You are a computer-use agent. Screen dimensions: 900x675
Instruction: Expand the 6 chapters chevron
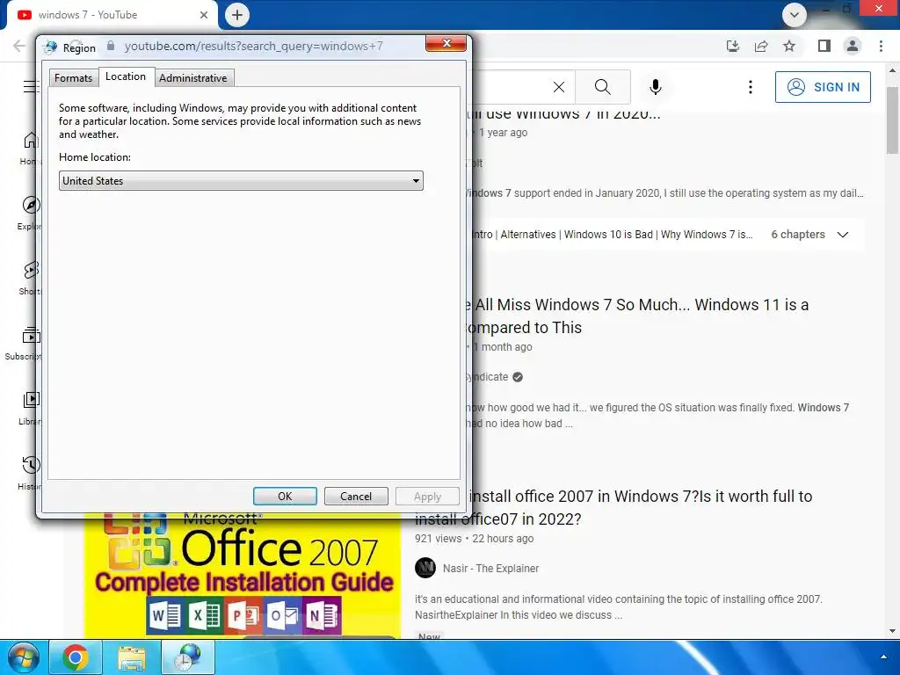pos(843,235)
